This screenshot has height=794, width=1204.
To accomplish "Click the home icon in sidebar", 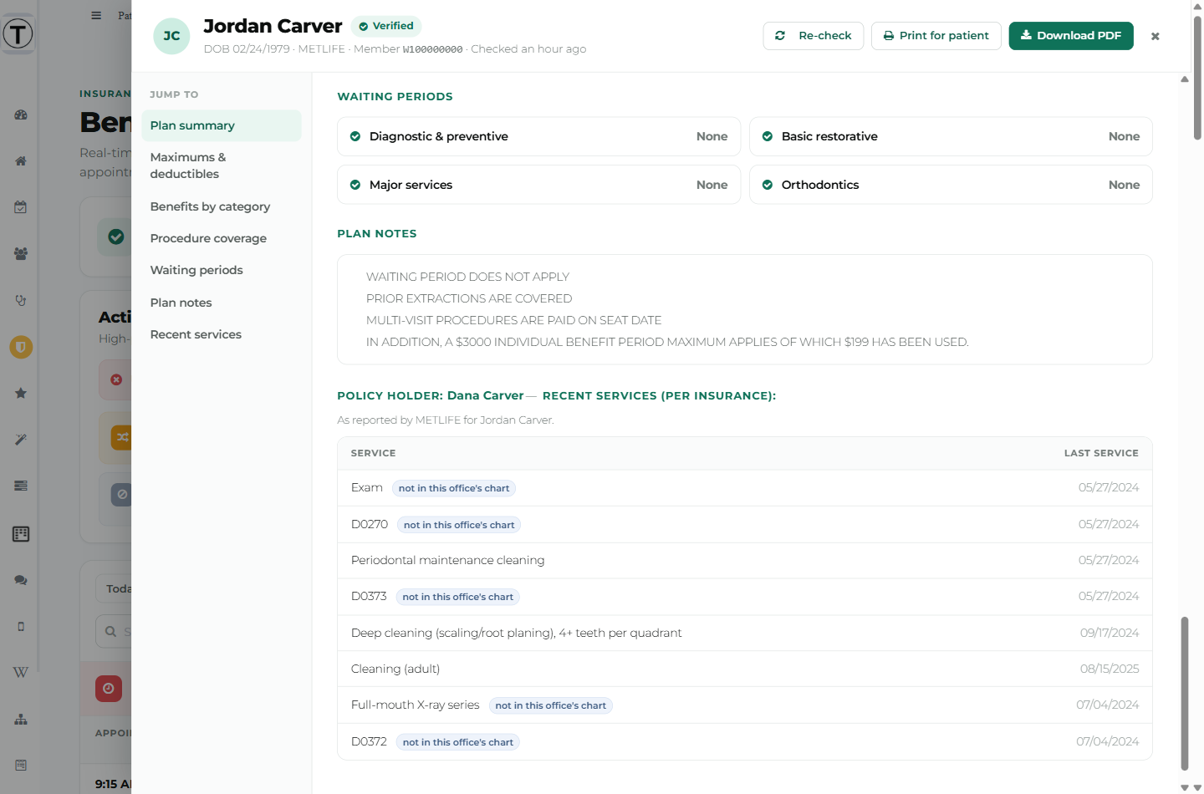I will pos(21,161).
